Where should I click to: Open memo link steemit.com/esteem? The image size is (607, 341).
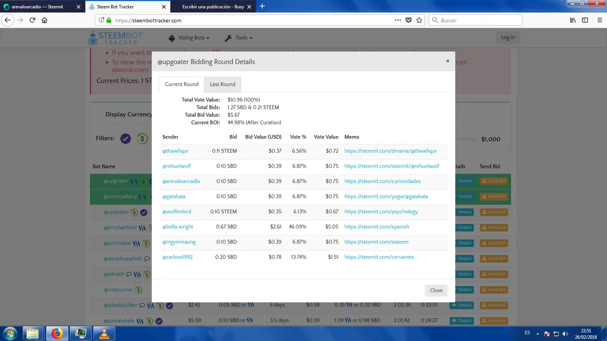pyautogui.click(x=376, y=242)
